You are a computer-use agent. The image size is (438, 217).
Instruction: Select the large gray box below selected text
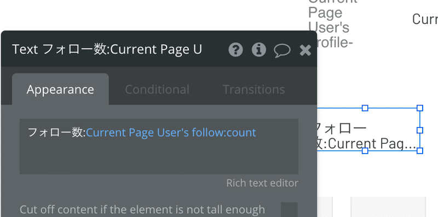click(388, 207)
